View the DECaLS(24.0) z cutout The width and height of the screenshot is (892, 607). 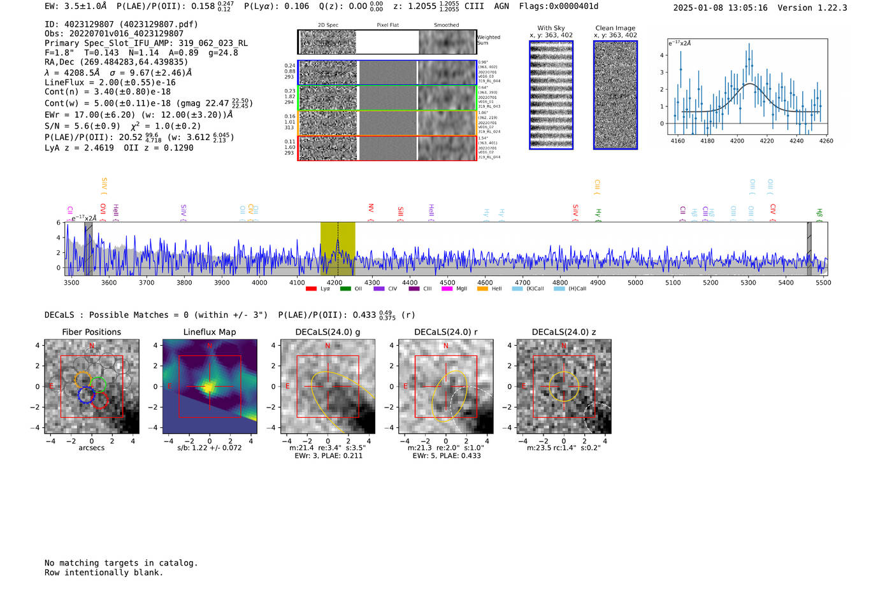tap(564, 387)
